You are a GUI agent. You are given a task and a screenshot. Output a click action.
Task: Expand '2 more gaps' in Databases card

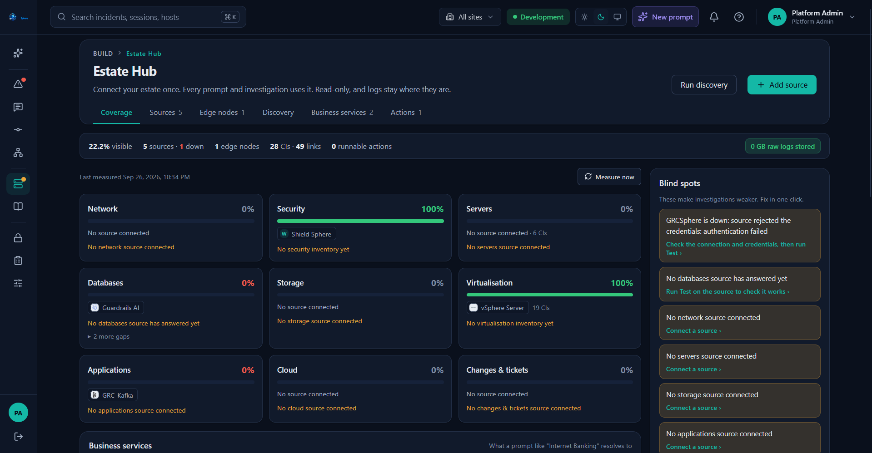(109, 337)
